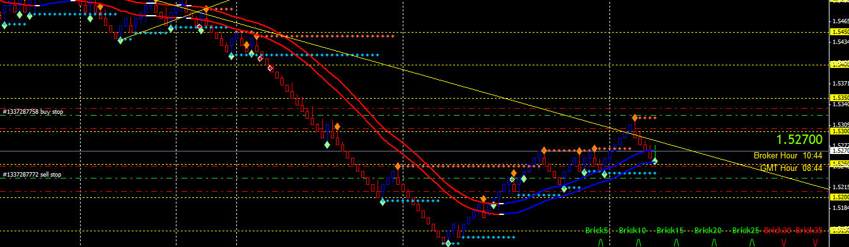Viewport: 849px width, 247px height.
Task: Click the Brick10 label
Action: (633, 231)
